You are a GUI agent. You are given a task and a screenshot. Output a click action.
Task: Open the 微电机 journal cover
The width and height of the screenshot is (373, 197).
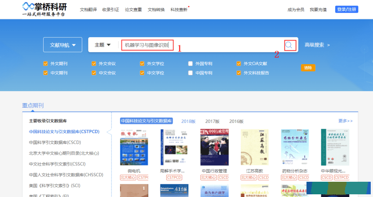[134, 147]
